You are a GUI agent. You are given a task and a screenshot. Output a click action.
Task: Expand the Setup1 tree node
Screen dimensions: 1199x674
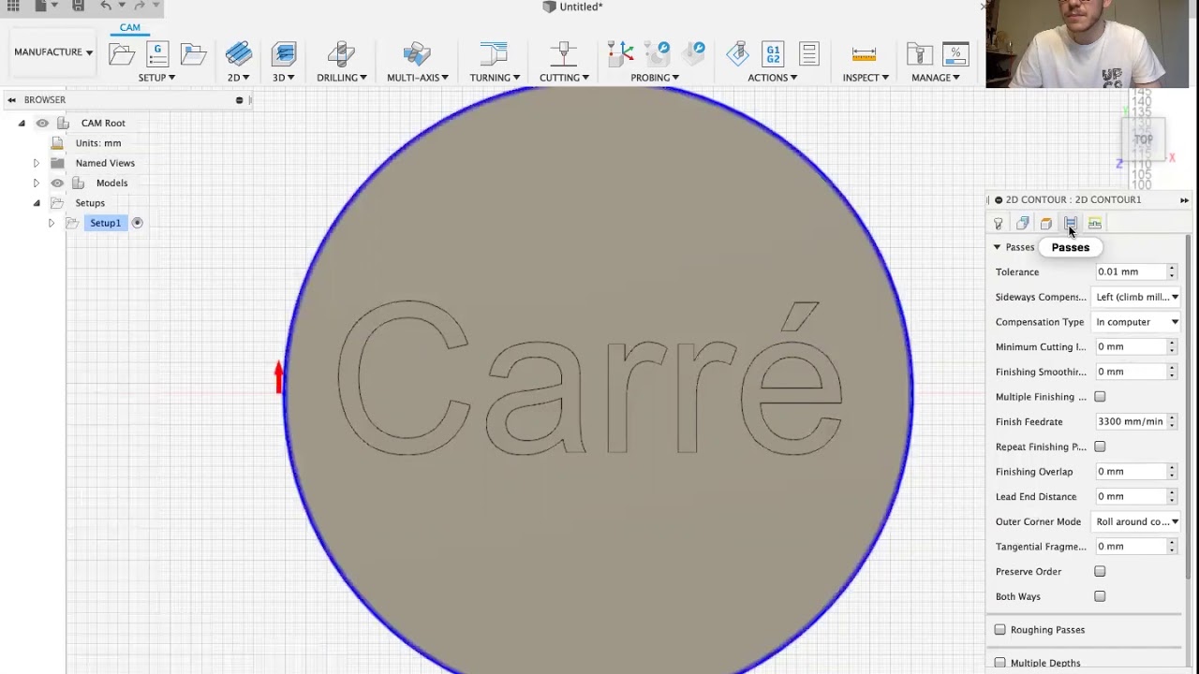point(52,223)
